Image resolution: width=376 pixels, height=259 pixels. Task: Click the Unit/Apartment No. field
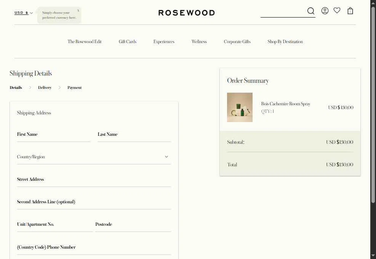(x=55, y=225)
